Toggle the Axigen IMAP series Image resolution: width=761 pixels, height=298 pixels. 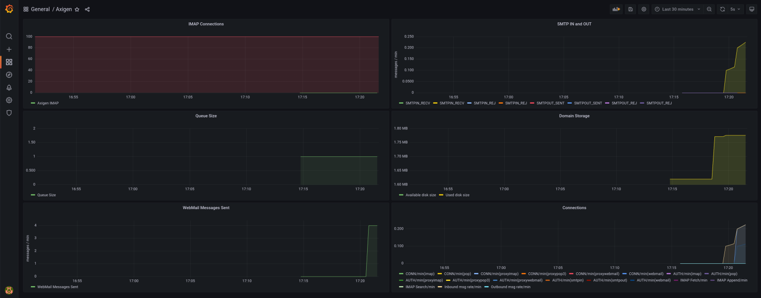tap(48, 103)
